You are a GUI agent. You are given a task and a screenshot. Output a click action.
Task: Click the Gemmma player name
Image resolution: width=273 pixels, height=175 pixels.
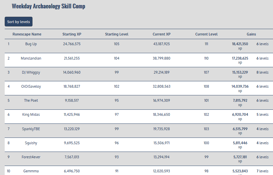tap(31, 171)
